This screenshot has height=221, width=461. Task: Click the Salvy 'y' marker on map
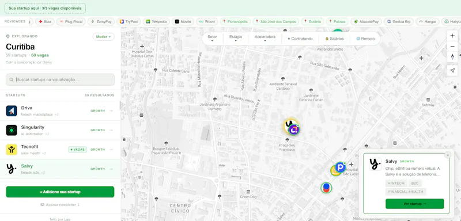click(x=289, y=124)
